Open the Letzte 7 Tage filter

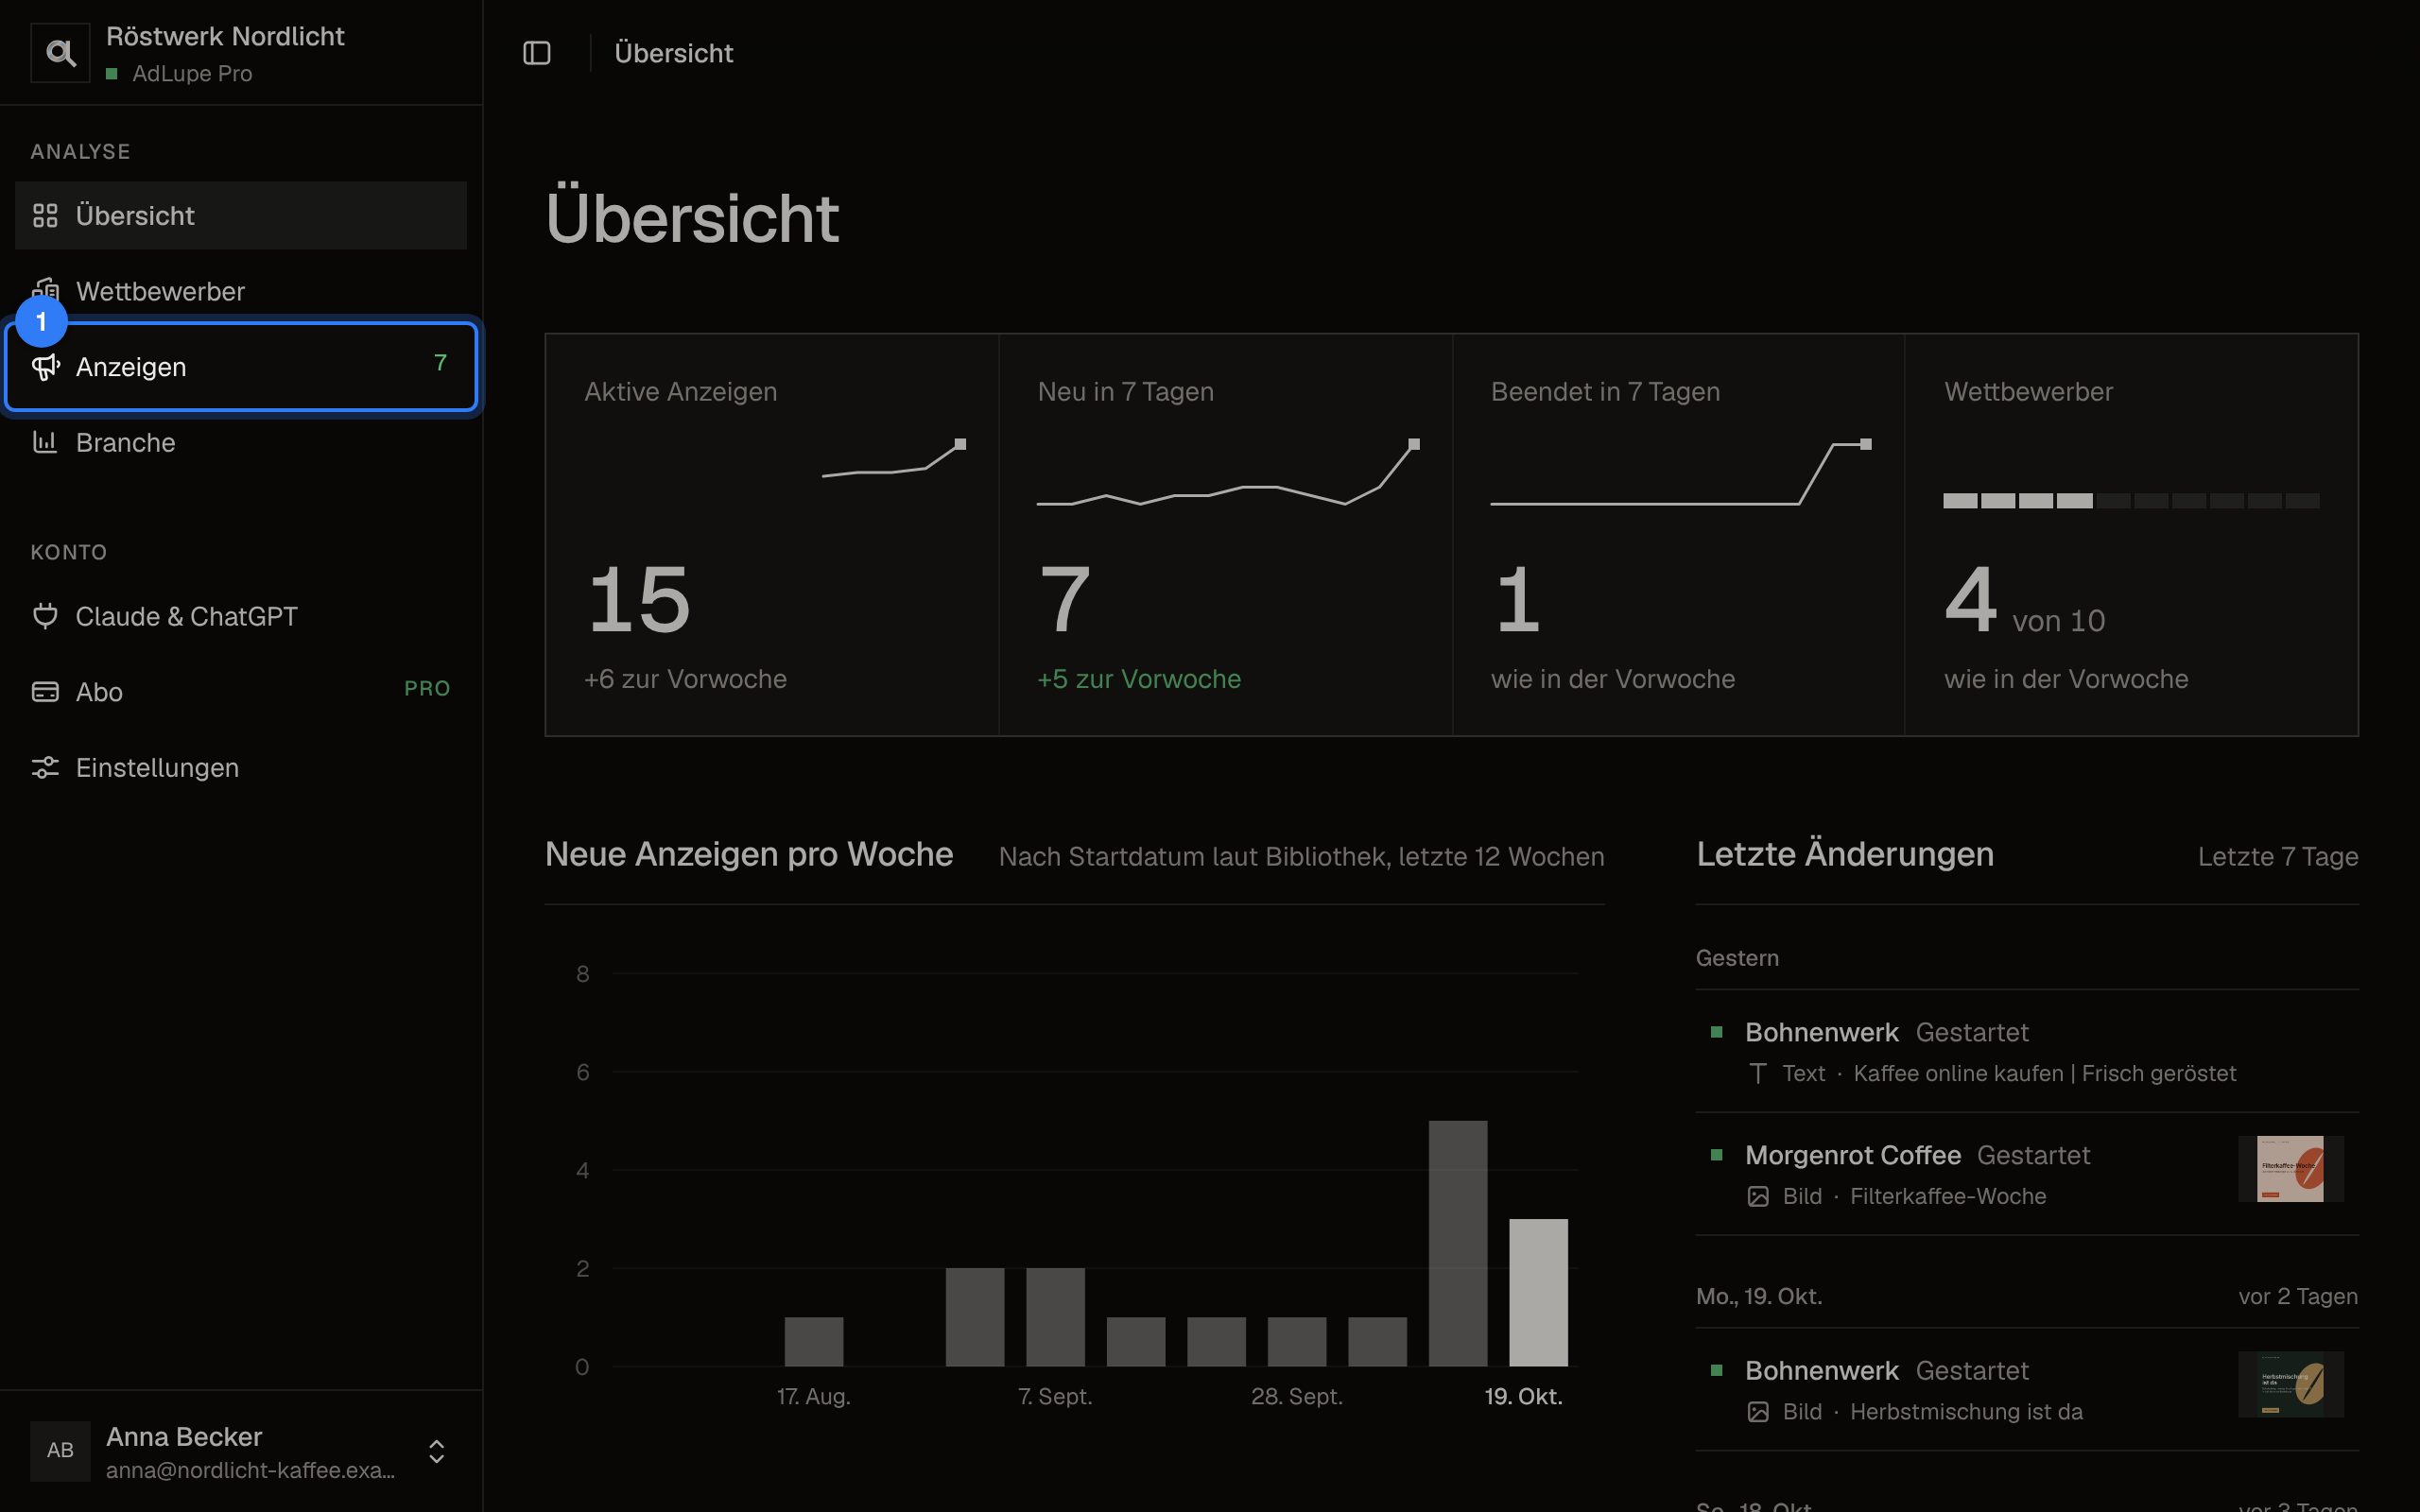tap(2277, 857)
